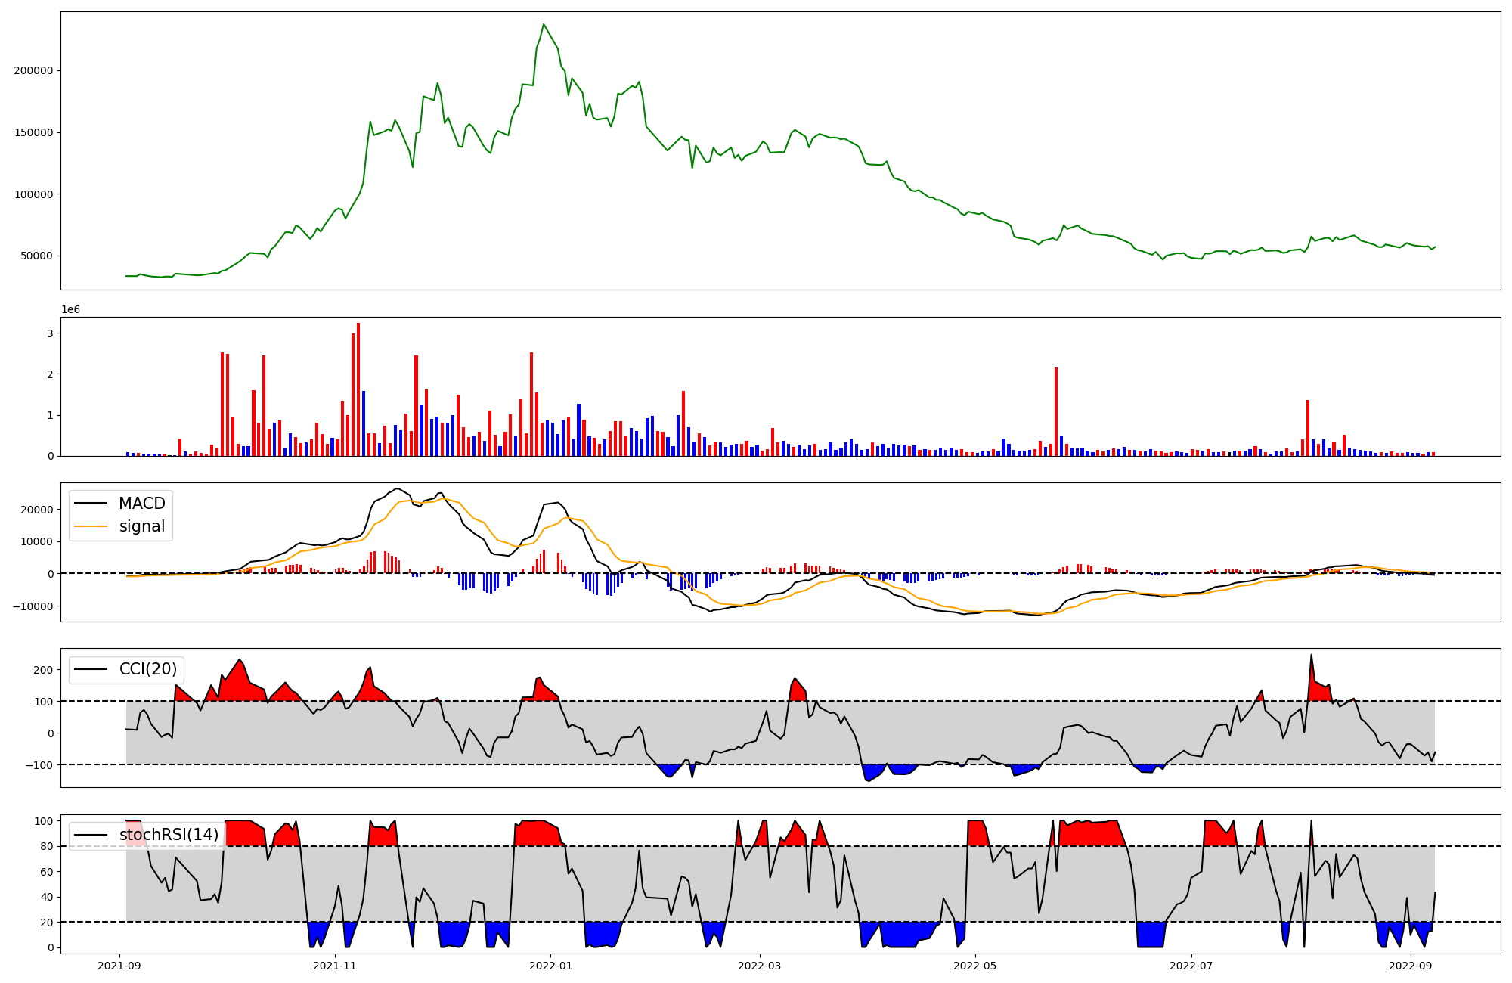1512x983 pixels.
Task: Click the 2022-05 x-axis date label
Action: tap(975, 966)
